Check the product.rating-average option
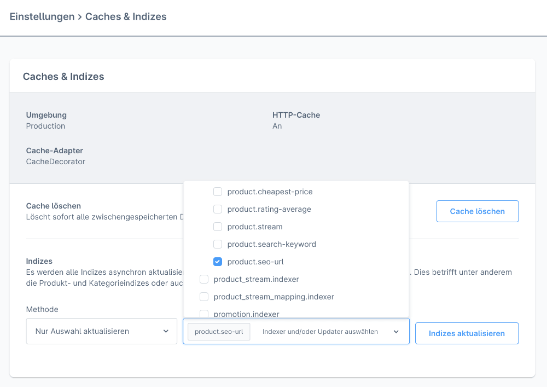The image size is (547, 387). [217, 209]
